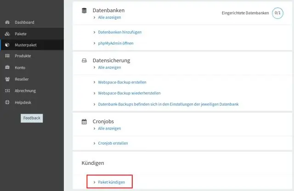Click the Produkte grid icon

7,56
